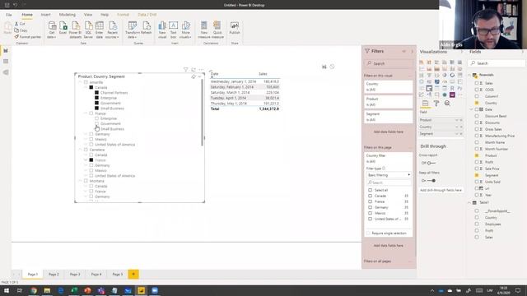Open the Format paint roller pane

pyautogui.click(x=436, y=104)
